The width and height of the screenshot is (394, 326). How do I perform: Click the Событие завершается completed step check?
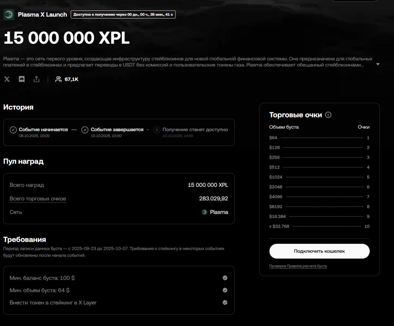[x=85, y=130]
